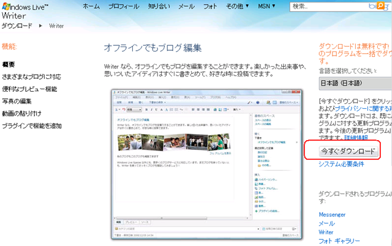The height and width of the screenshot is (246, 392).
Task: Click the 言語を選択してください label
Action: click(x=348, y=71)
